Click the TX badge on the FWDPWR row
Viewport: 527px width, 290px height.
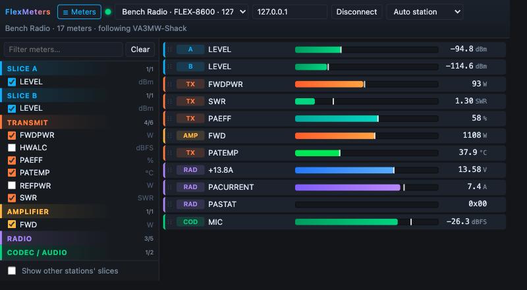pyautogui.click(x=190, y=84)
